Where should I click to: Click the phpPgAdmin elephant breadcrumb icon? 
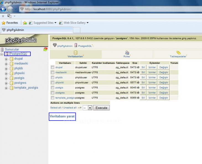(55, 45)
